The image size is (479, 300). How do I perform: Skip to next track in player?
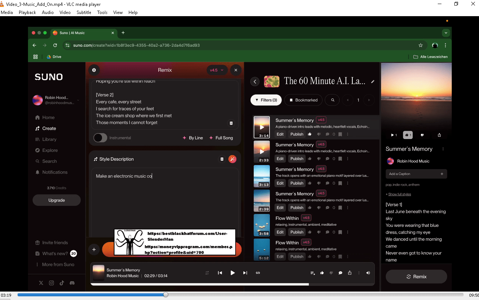point(245,273)
